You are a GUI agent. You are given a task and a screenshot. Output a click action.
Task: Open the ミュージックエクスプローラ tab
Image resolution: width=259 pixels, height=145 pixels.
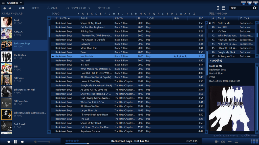tap(78, 8)
